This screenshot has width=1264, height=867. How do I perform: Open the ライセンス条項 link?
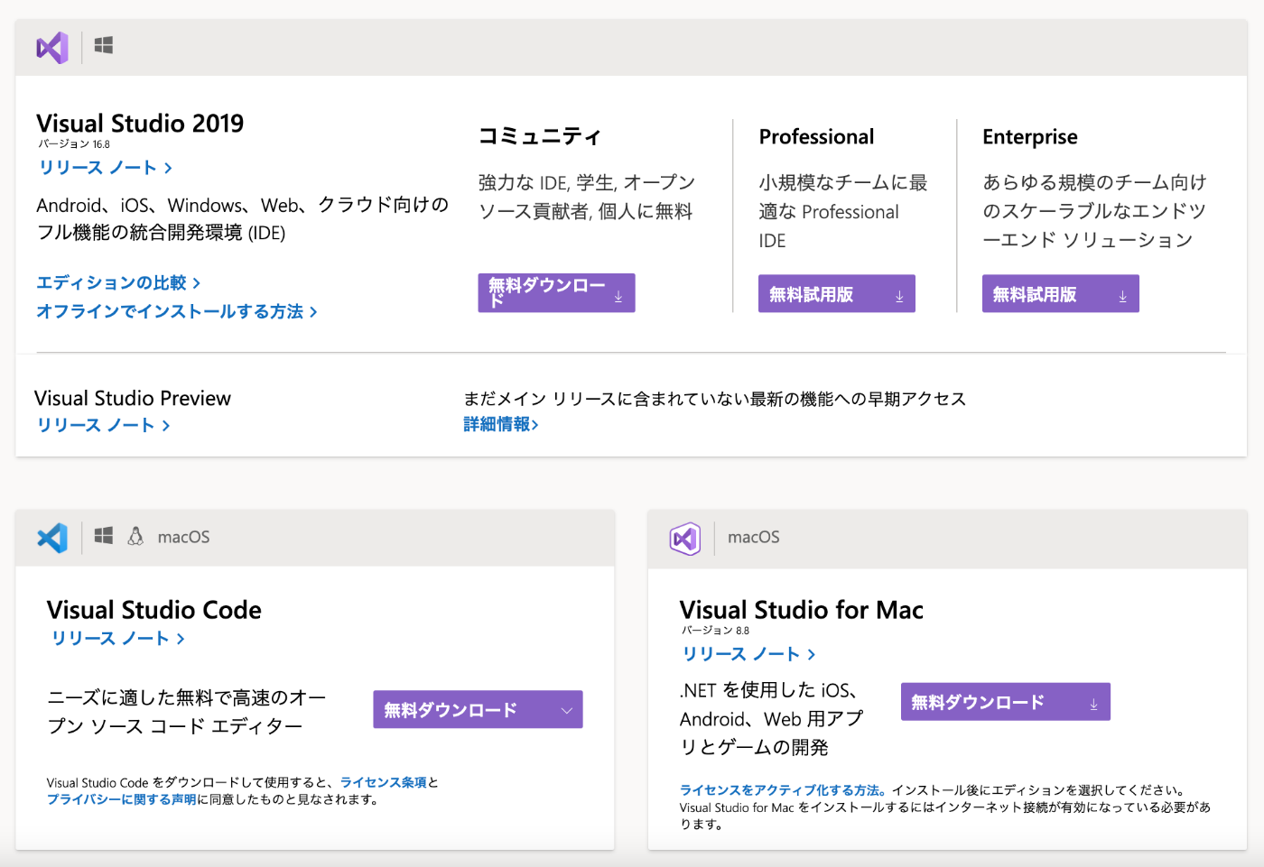coord(383,782)
